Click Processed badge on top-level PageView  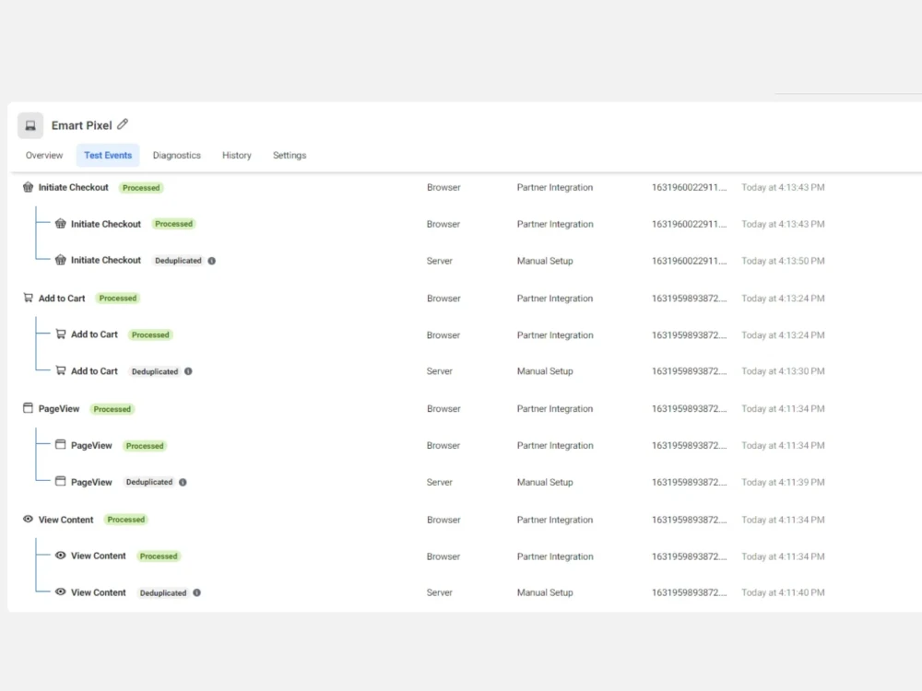[x=112, y=409]
